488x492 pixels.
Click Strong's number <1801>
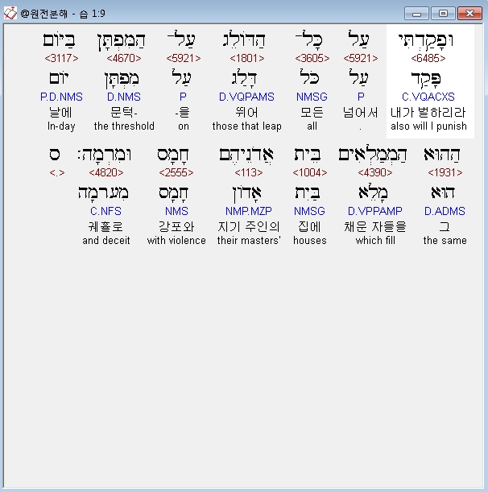tap(247, 58)
